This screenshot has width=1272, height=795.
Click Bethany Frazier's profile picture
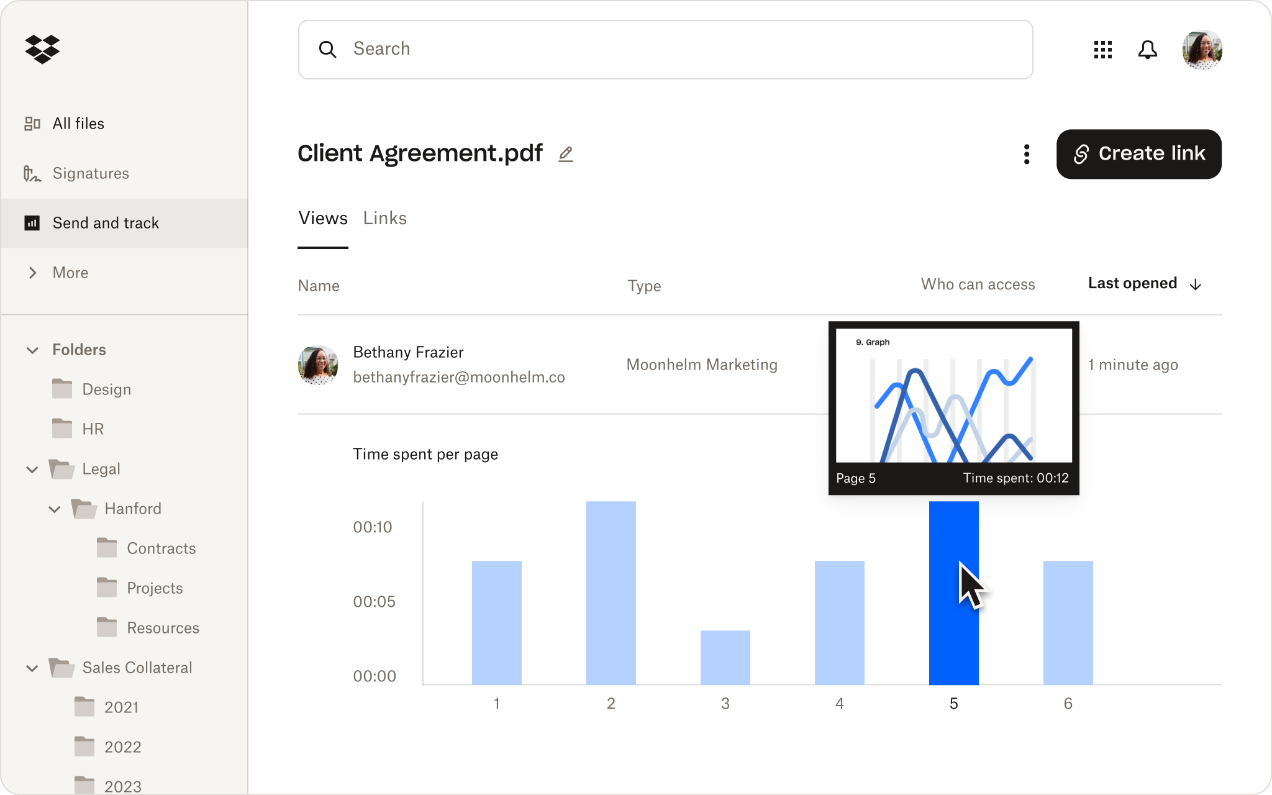(319, 365)
